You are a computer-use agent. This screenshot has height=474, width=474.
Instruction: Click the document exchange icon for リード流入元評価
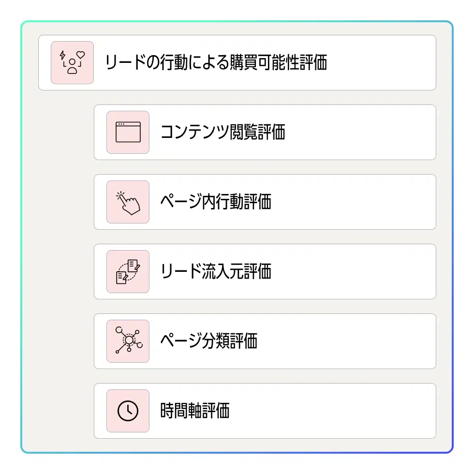(128, 272)
